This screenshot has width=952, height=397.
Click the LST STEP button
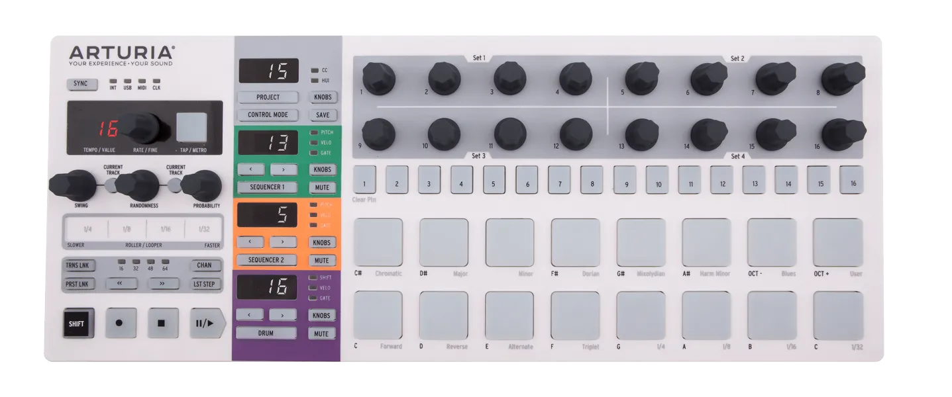click(204, 284)
